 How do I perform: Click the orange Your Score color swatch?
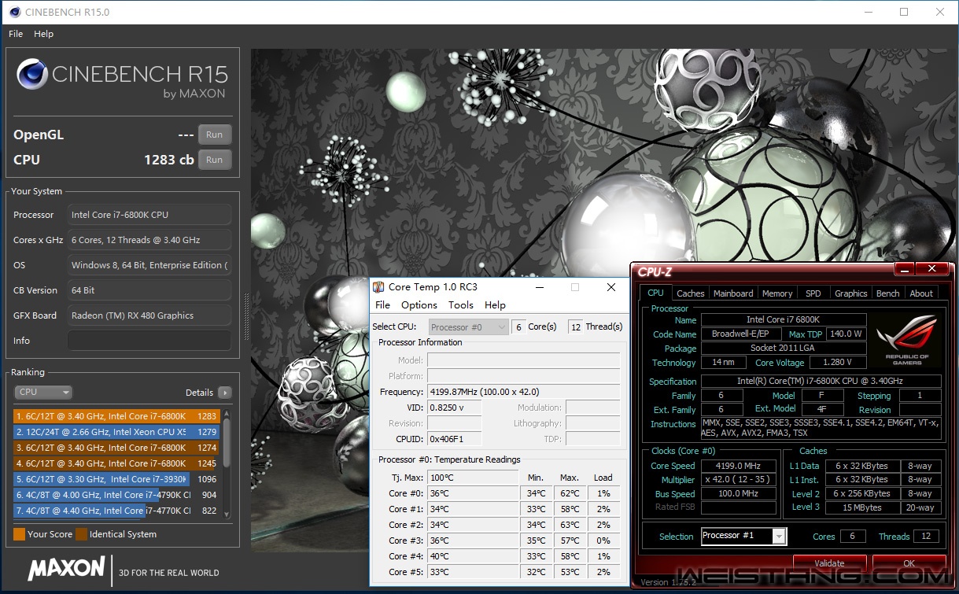[20, 534]
